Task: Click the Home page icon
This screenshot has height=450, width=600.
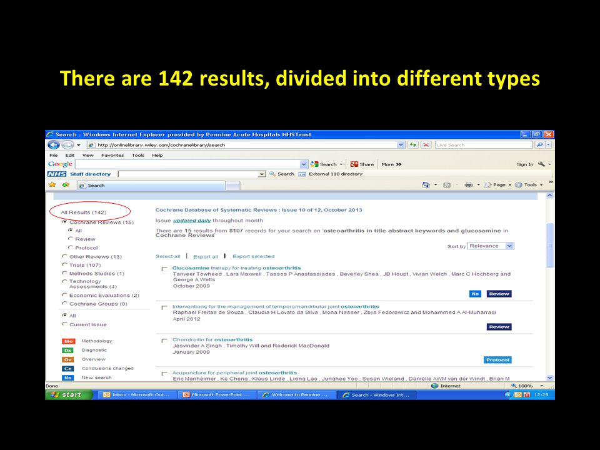Action: (x=426, y=185)
